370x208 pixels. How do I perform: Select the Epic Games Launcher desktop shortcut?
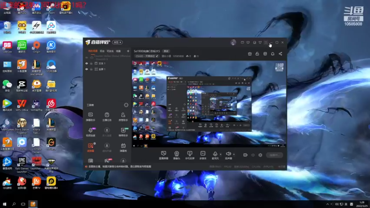pyautogui.click(x=22, y=165)
